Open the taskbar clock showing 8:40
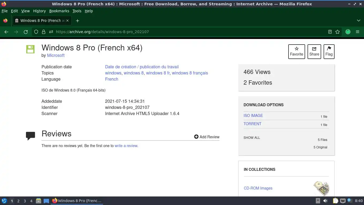The image size is (364, 205). click(359, 201)
